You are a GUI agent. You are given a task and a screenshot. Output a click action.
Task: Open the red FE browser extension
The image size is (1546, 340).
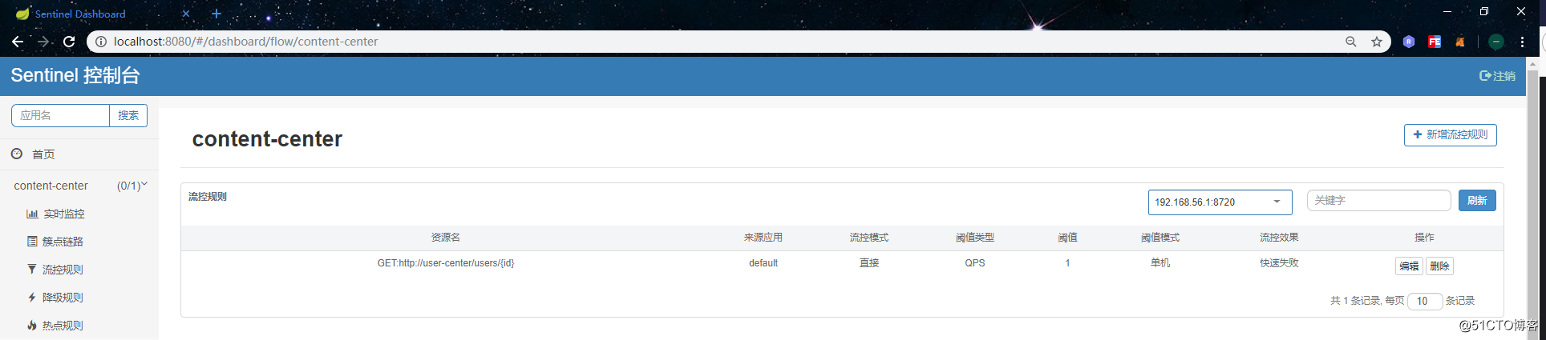(1435, 42)
